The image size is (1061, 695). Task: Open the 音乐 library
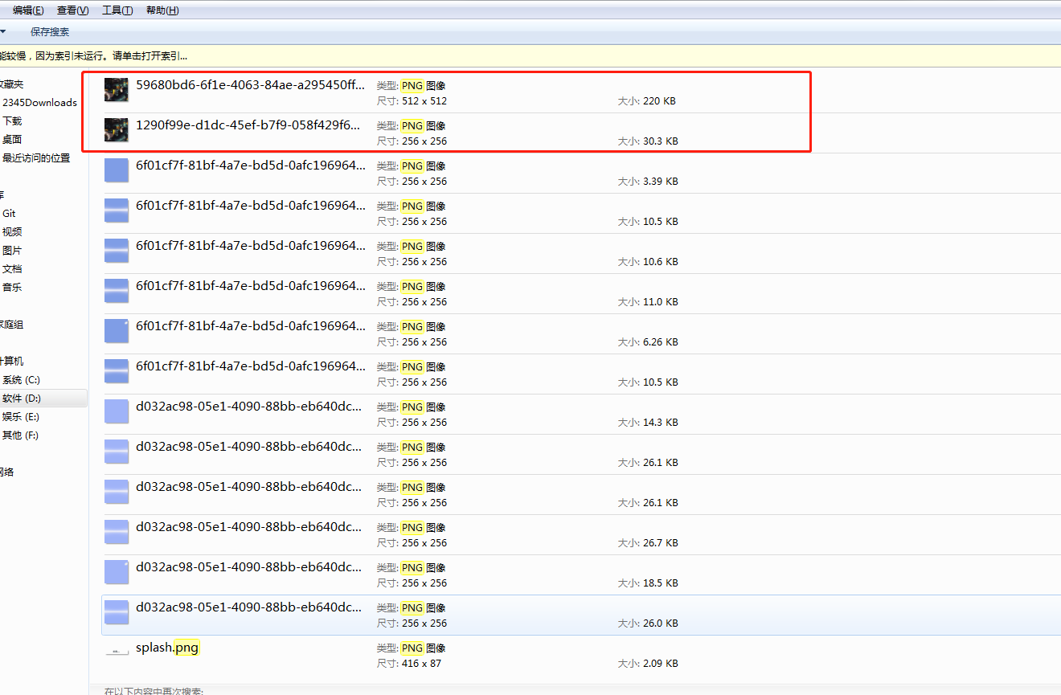pyautogui.click(x=12, y=288)
